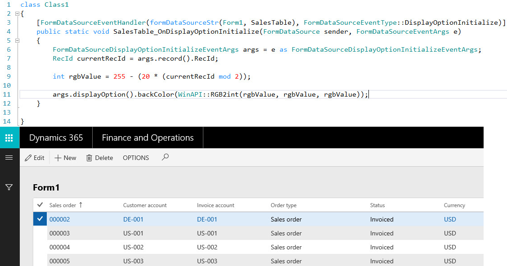Open the app launcher waffle icon
The image size is (507, 266).
point(9,137)
